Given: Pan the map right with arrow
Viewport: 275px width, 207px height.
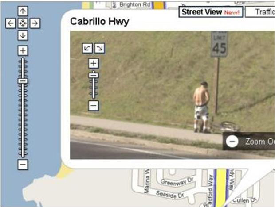Looking at the screenshot, I should click(x=35, y=23).
